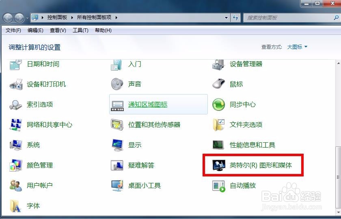
Task: Open the 日期和时间 icon
Action: [x=16, y=65]
